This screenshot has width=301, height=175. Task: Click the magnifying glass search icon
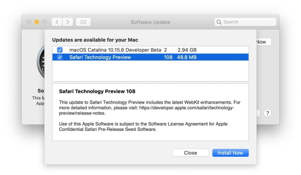click(x=219, y=22)
